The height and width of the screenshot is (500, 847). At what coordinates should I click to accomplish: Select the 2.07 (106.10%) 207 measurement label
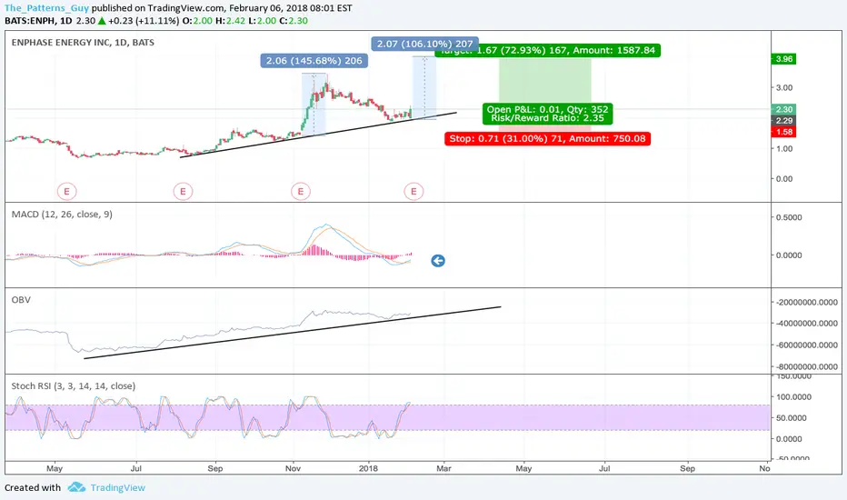(425, 44)
